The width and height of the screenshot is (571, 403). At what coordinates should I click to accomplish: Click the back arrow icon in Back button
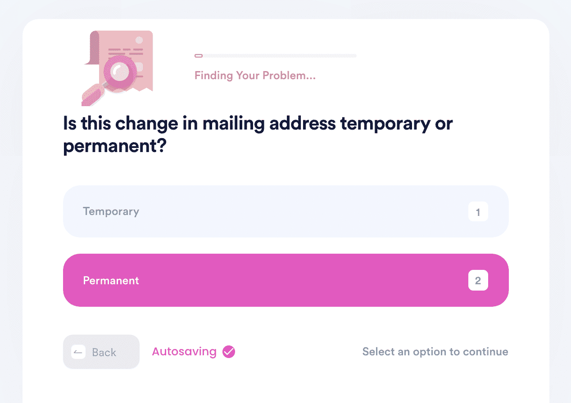[x=78, y=352]
